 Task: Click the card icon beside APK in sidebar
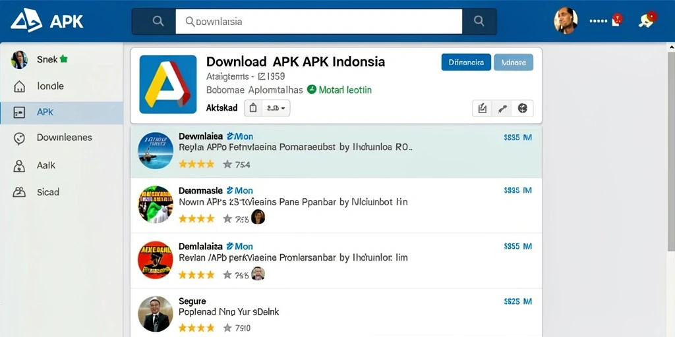tap(19, 113)
